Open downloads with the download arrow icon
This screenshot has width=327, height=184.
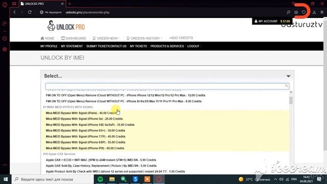coord(314,12)
